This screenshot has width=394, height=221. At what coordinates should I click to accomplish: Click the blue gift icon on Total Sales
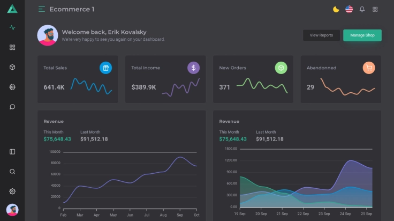tap(105, 68)
